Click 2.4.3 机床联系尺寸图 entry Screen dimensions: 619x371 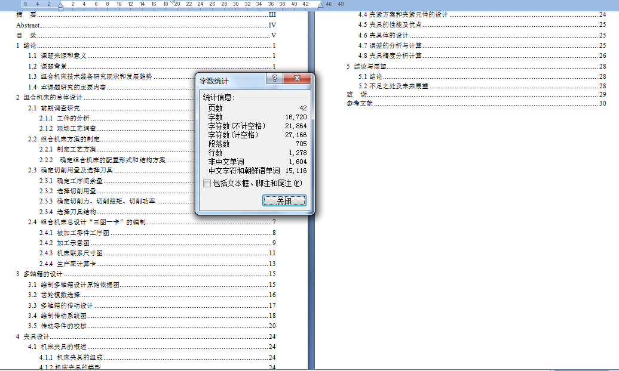point(158,253)
